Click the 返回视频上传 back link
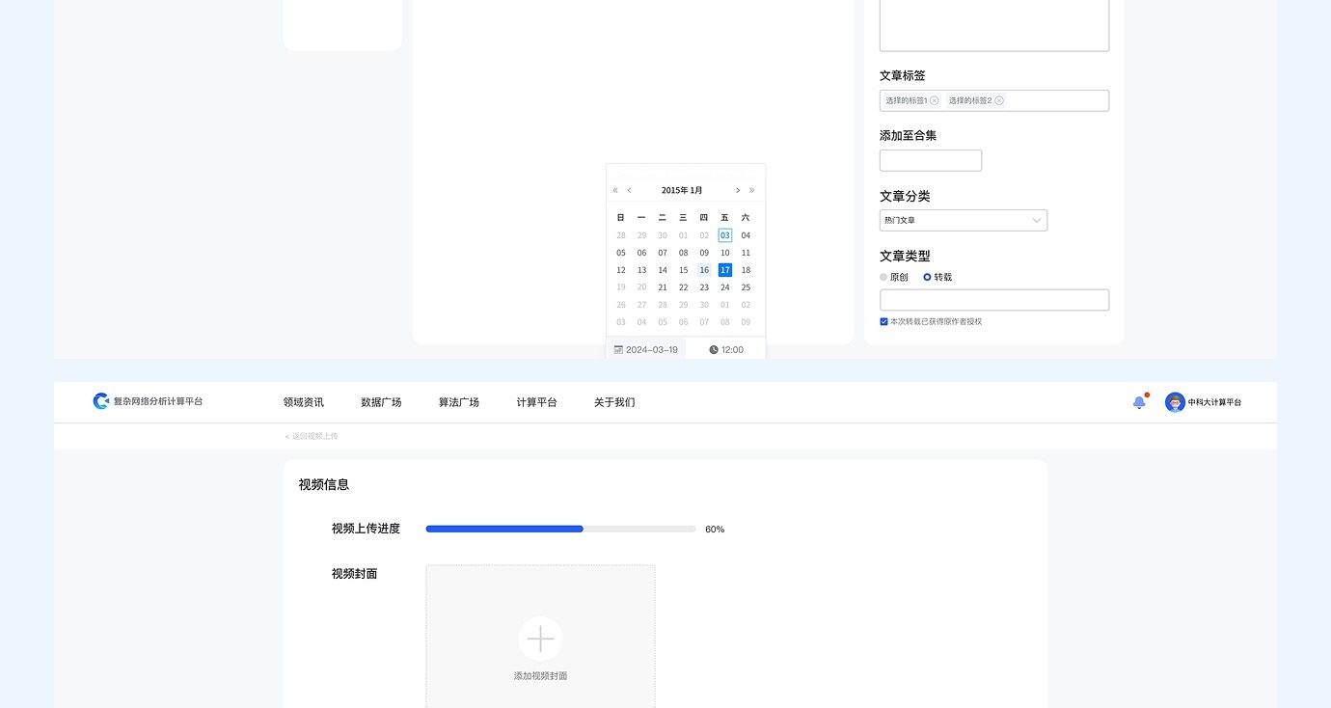Viewport: 1331px width, 708px height. coord(312,436)
